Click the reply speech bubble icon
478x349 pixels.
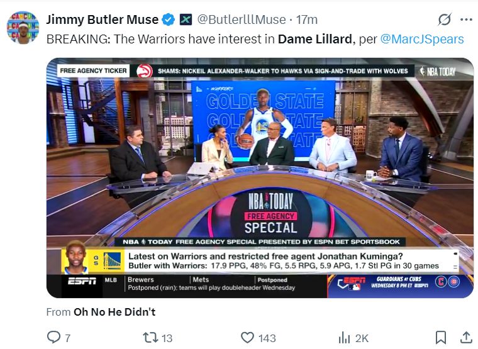55,338
